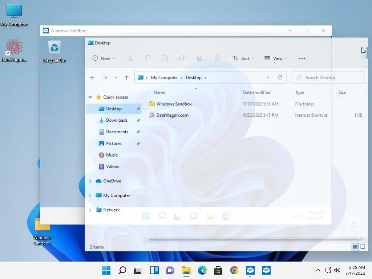The image size is (372, 279).
Task: Open DataWagon desktop shortcut
Action: coord(14,50)
